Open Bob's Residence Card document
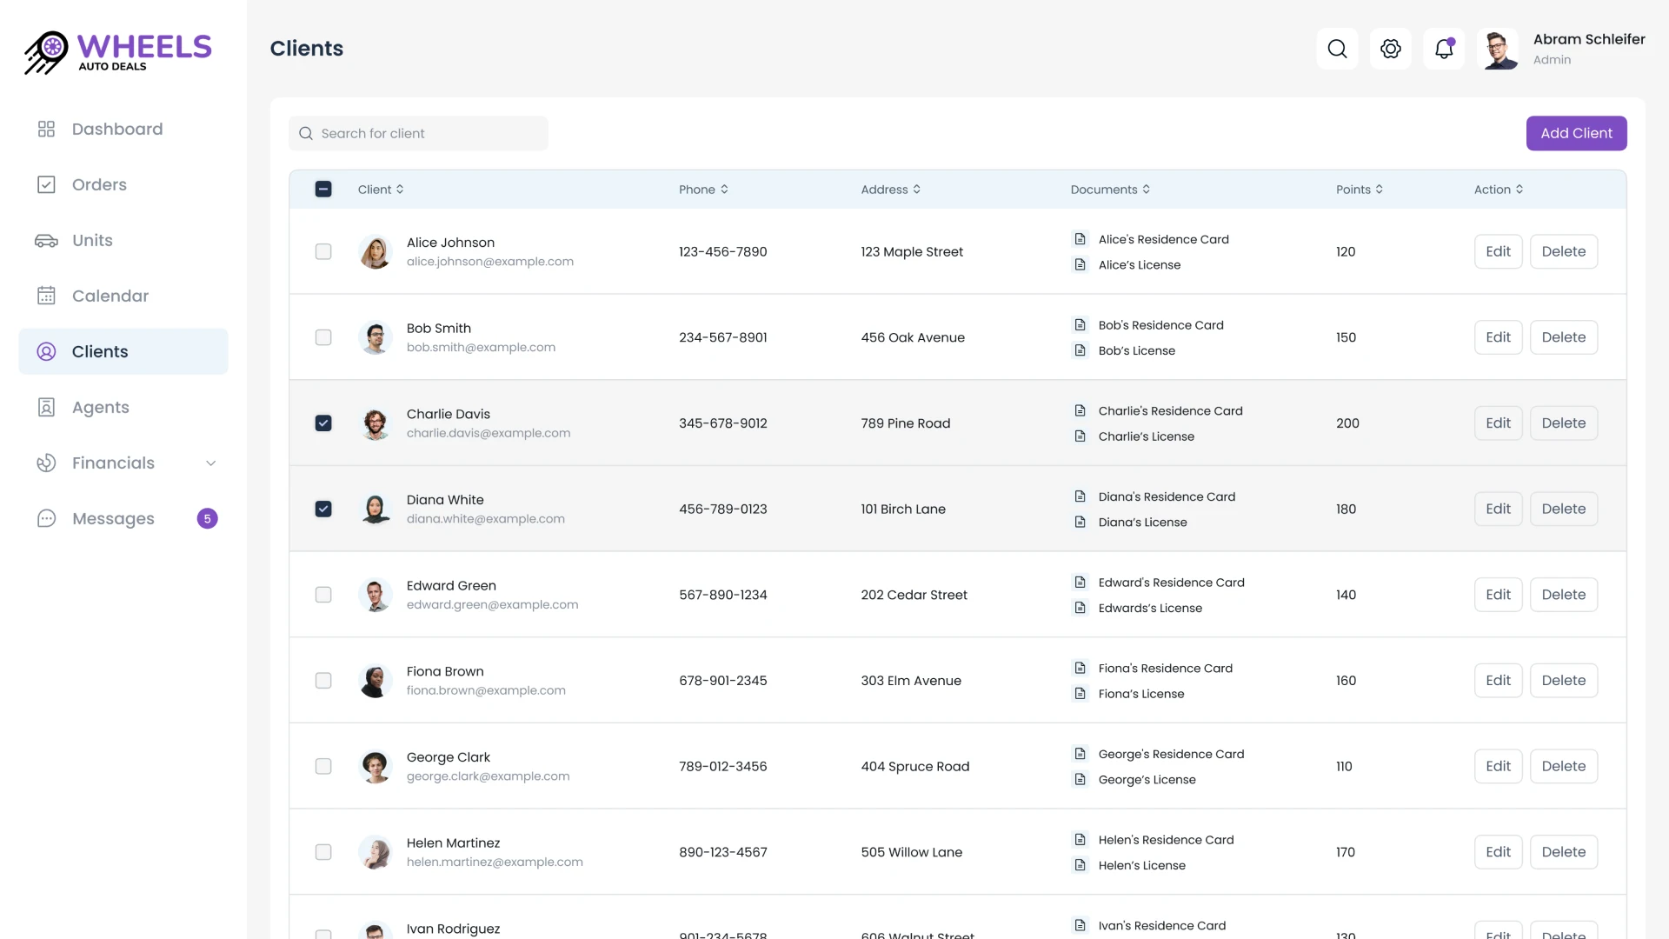 click(1161, 324)
